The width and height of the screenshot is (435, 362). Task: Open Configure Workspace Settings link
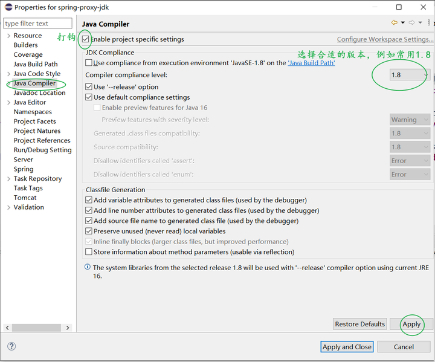click(x=385, y=39)
